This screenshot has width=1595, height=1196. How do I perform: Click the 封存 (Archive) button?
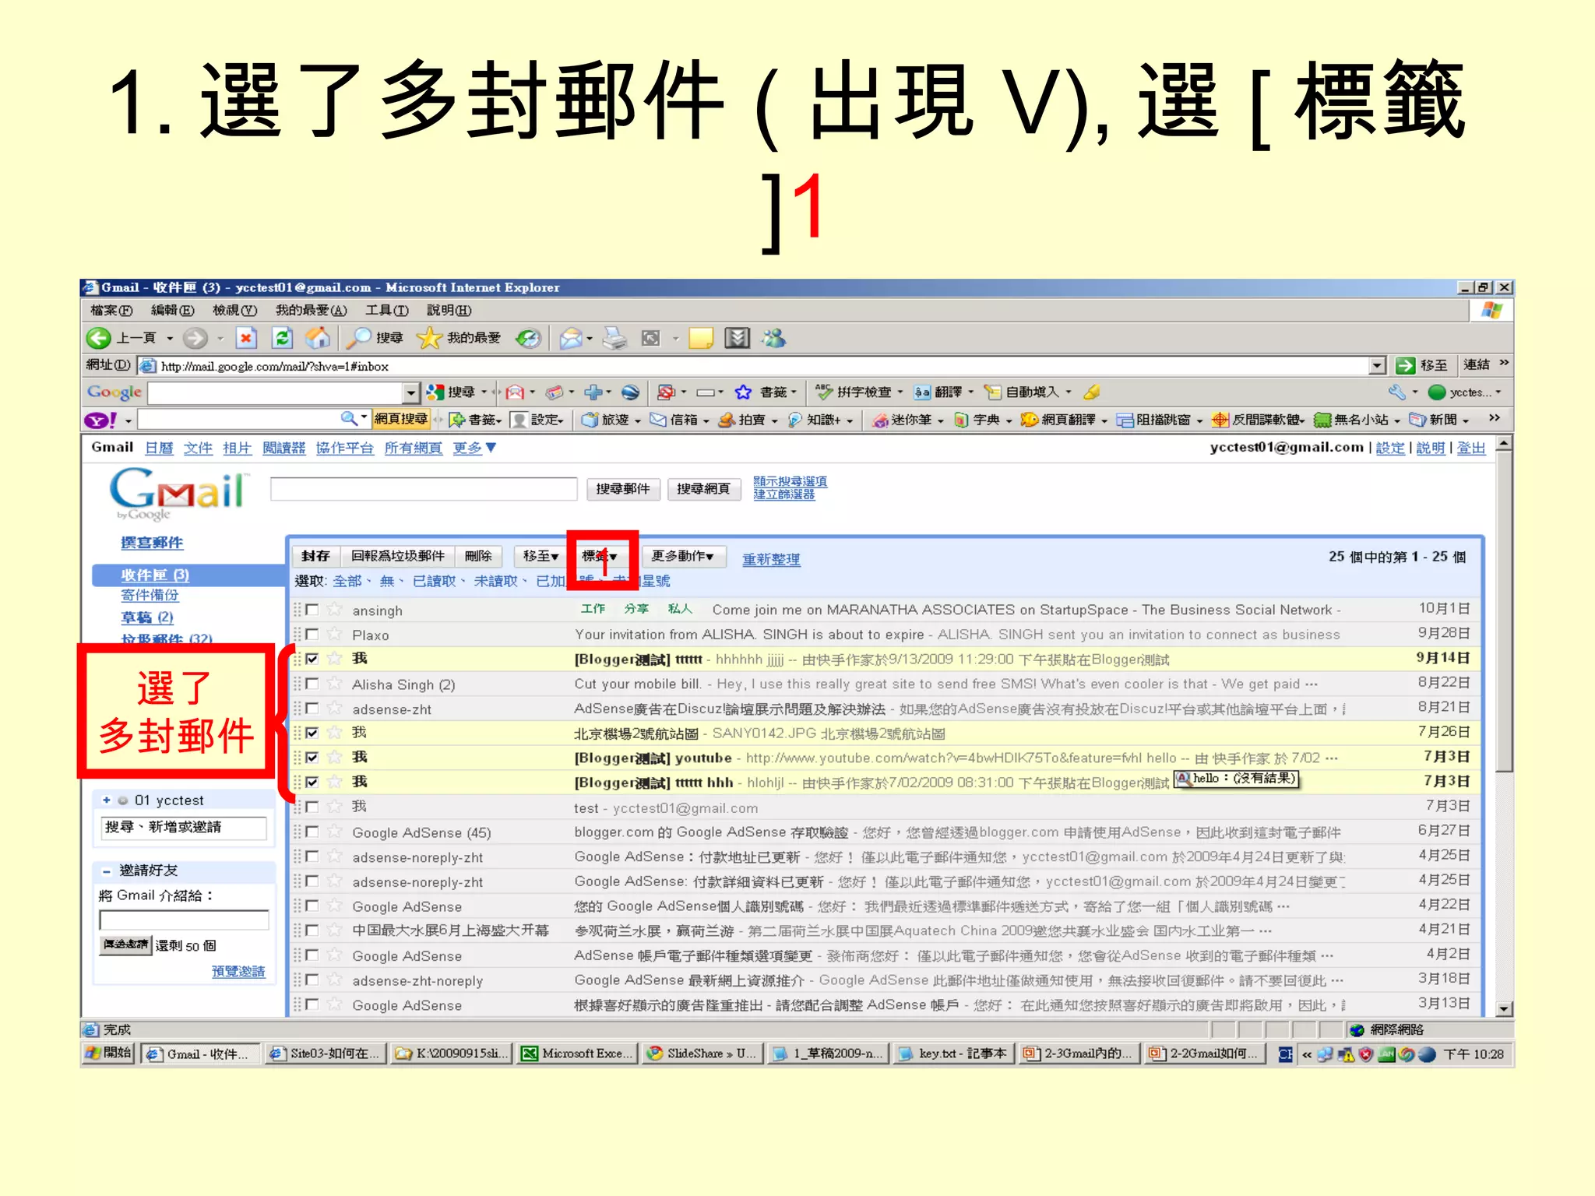click(x=315, y=556)
